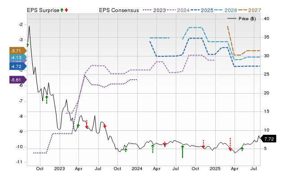
Task: Click the 30 price axis label
Action: [267, 56]
